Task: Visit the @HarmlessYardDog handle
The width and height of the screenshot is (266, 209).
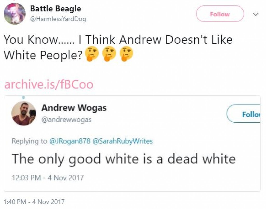Action: [58, 19]
